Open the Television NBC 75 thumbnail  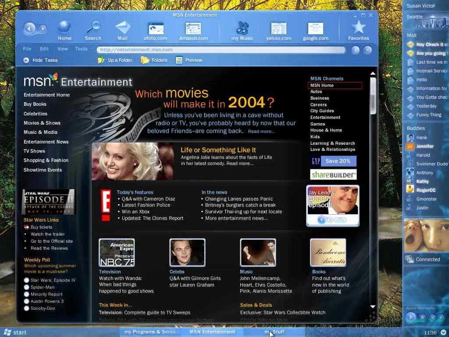pyautogui.click(x=117, y=253)
